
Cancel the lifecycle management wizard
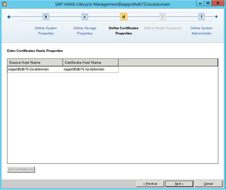click(x=208, y=184)
